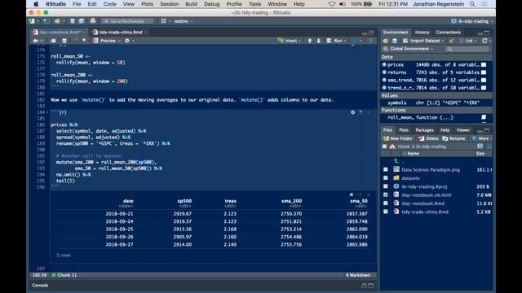Click the Preview button

(x=105, y=41)
